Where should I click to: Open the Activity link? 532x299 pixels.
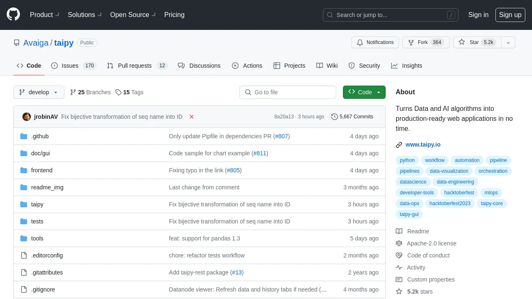tap(411, 267)
